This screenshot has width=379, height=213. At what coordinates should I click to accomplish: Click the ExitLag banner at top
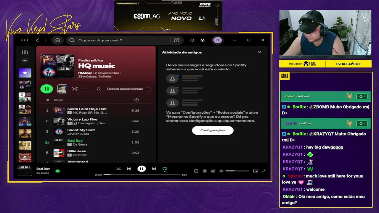(x=168, y=16)
